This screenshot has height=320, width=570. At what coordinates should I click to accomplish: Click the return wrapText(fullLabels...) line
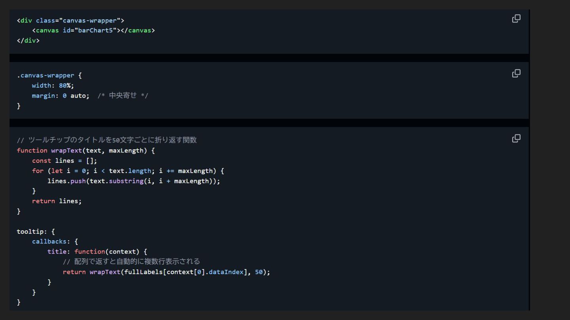(166, 272)
